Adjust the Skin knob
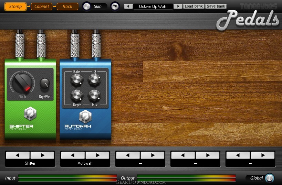 click(86, 7)
